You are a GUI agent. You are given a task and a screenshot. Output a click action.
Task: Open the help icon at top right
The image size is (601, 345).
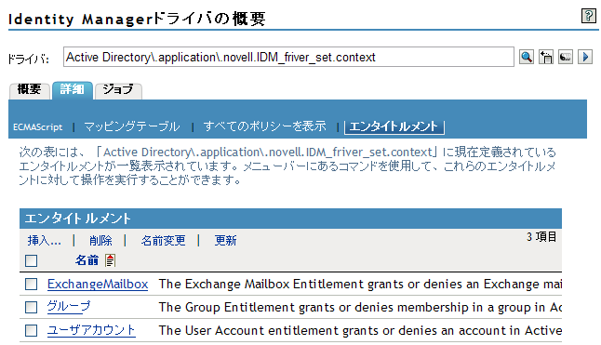point(588,16)
